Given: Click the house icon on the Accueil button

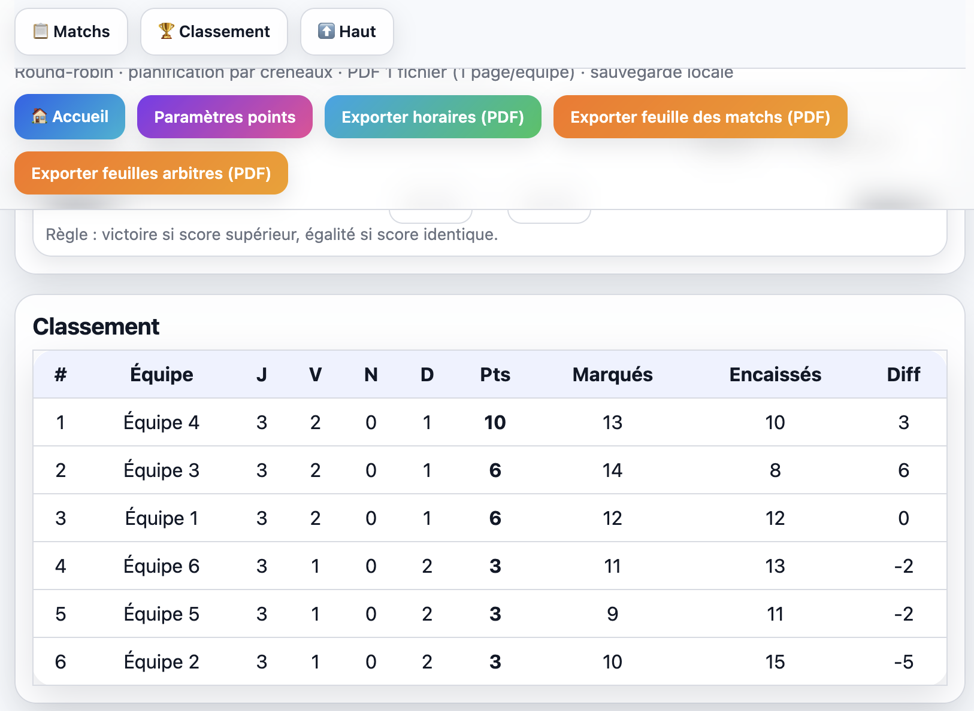Looking at the screenshot, I should pyautogui.click(x=39, y=117).
